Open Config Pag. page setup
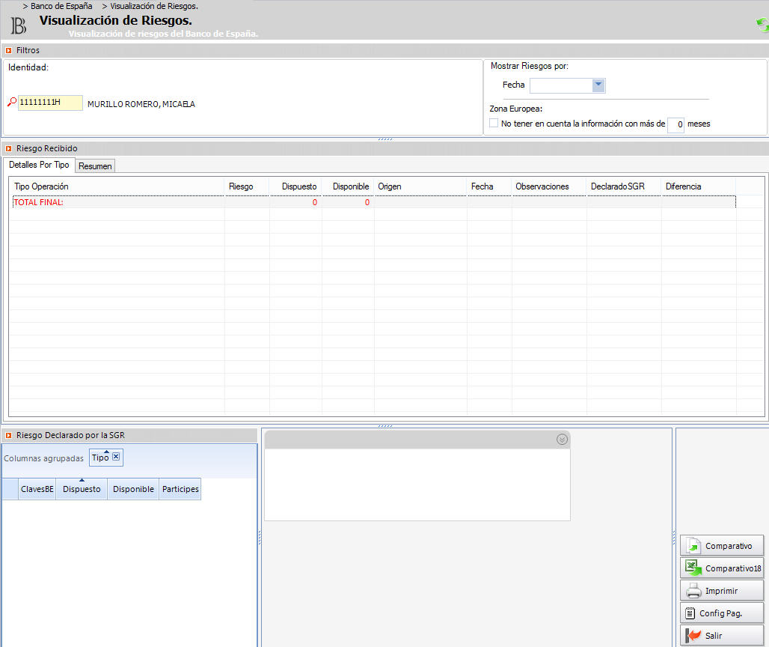Image resolution: width=769 pixels, height=647 pixels. pyautogui.click(x=722, y=613)
